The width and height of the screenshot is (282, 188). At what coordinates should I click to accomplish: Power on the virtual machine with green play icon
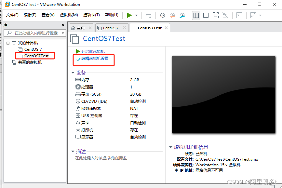[x=129, y=15]
